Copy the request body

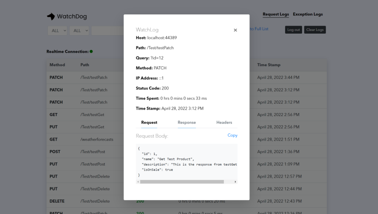tap(232, 135)
